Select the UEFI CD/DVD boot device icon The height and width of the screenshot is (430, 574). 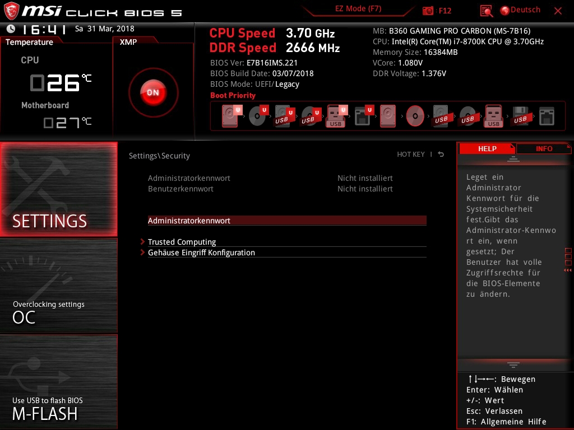point(258,116)
